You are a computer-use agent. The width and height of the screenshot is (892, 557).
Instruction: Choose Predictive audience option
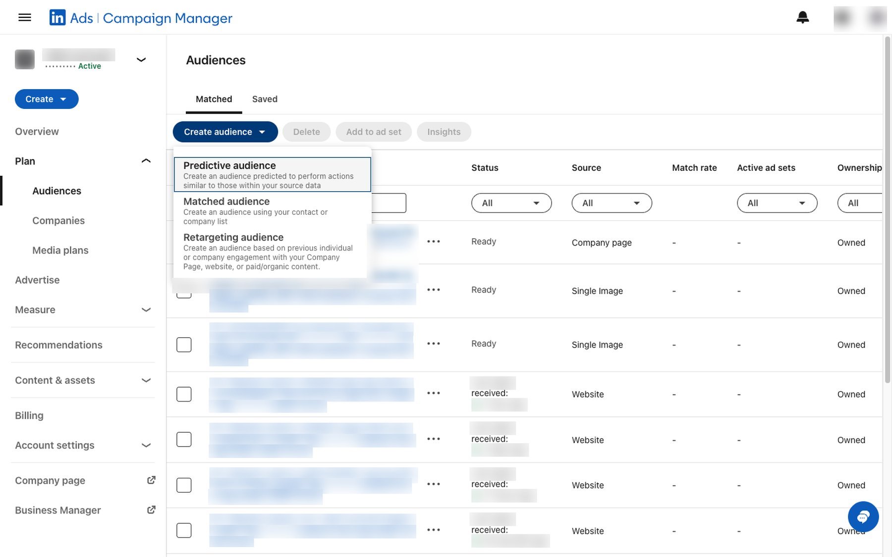pos(273,174)
